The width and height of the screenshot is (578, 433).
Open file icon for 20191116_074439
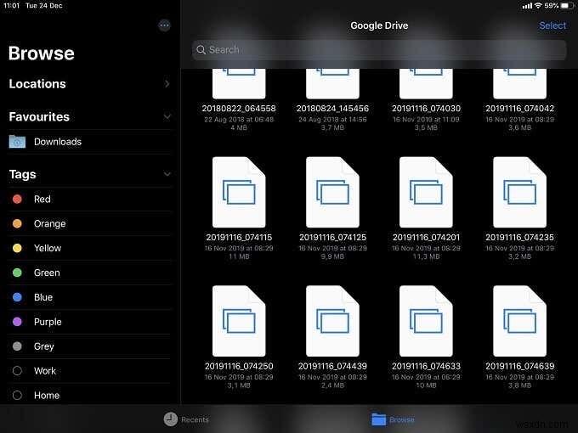332,321
